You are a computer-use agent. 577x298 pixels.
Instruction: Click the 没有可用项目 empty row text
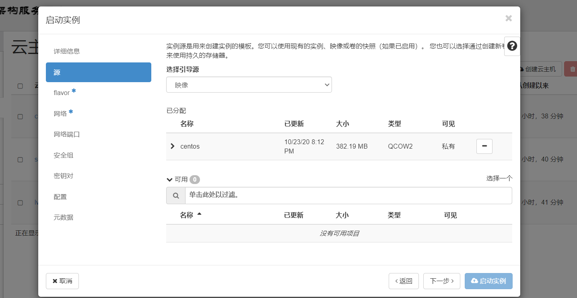tap(339, 234)
